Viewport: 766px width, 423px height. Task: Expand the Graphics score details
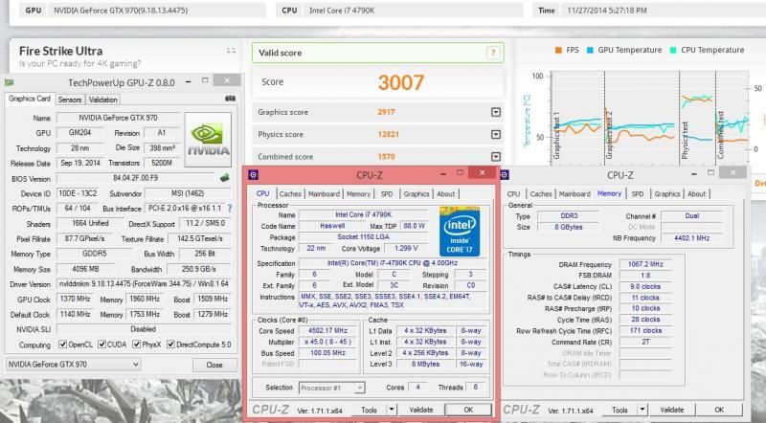point(495,112)
